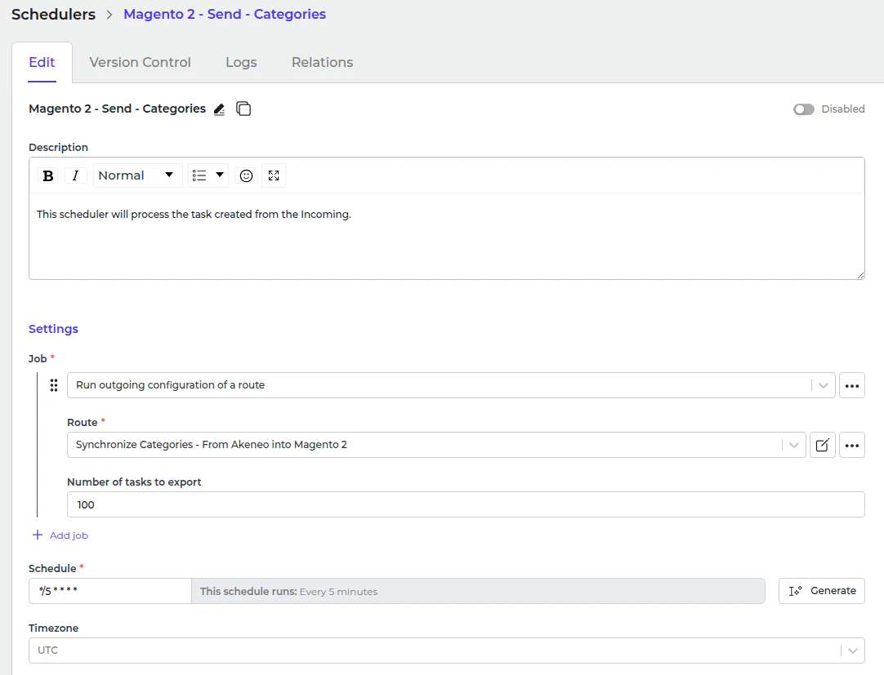884x675 pixels.
Task: Open the Route row more-options menu
Action: pyautogui.click(x=852, y=445)
